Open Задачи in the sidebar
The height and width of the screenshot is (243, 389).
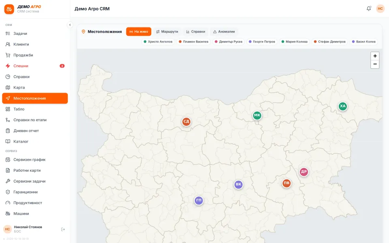[35, 34]
